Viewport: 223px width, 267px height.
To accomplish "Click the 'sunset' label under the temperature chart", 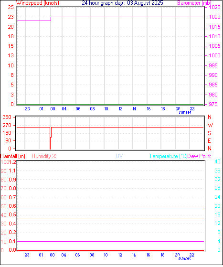I will [184, 258].
